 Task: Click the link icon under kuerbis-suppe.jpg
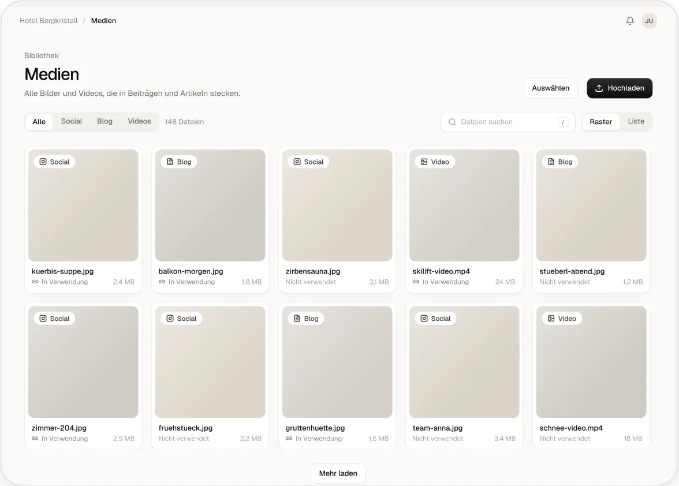[35, 282]
